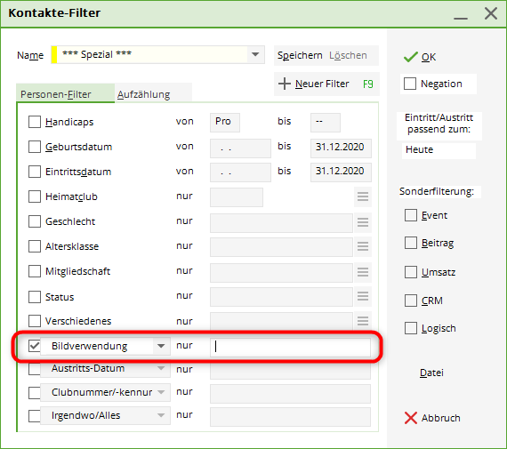Open the Irgendwo/Alles dropdown arrow

(161, 415)
